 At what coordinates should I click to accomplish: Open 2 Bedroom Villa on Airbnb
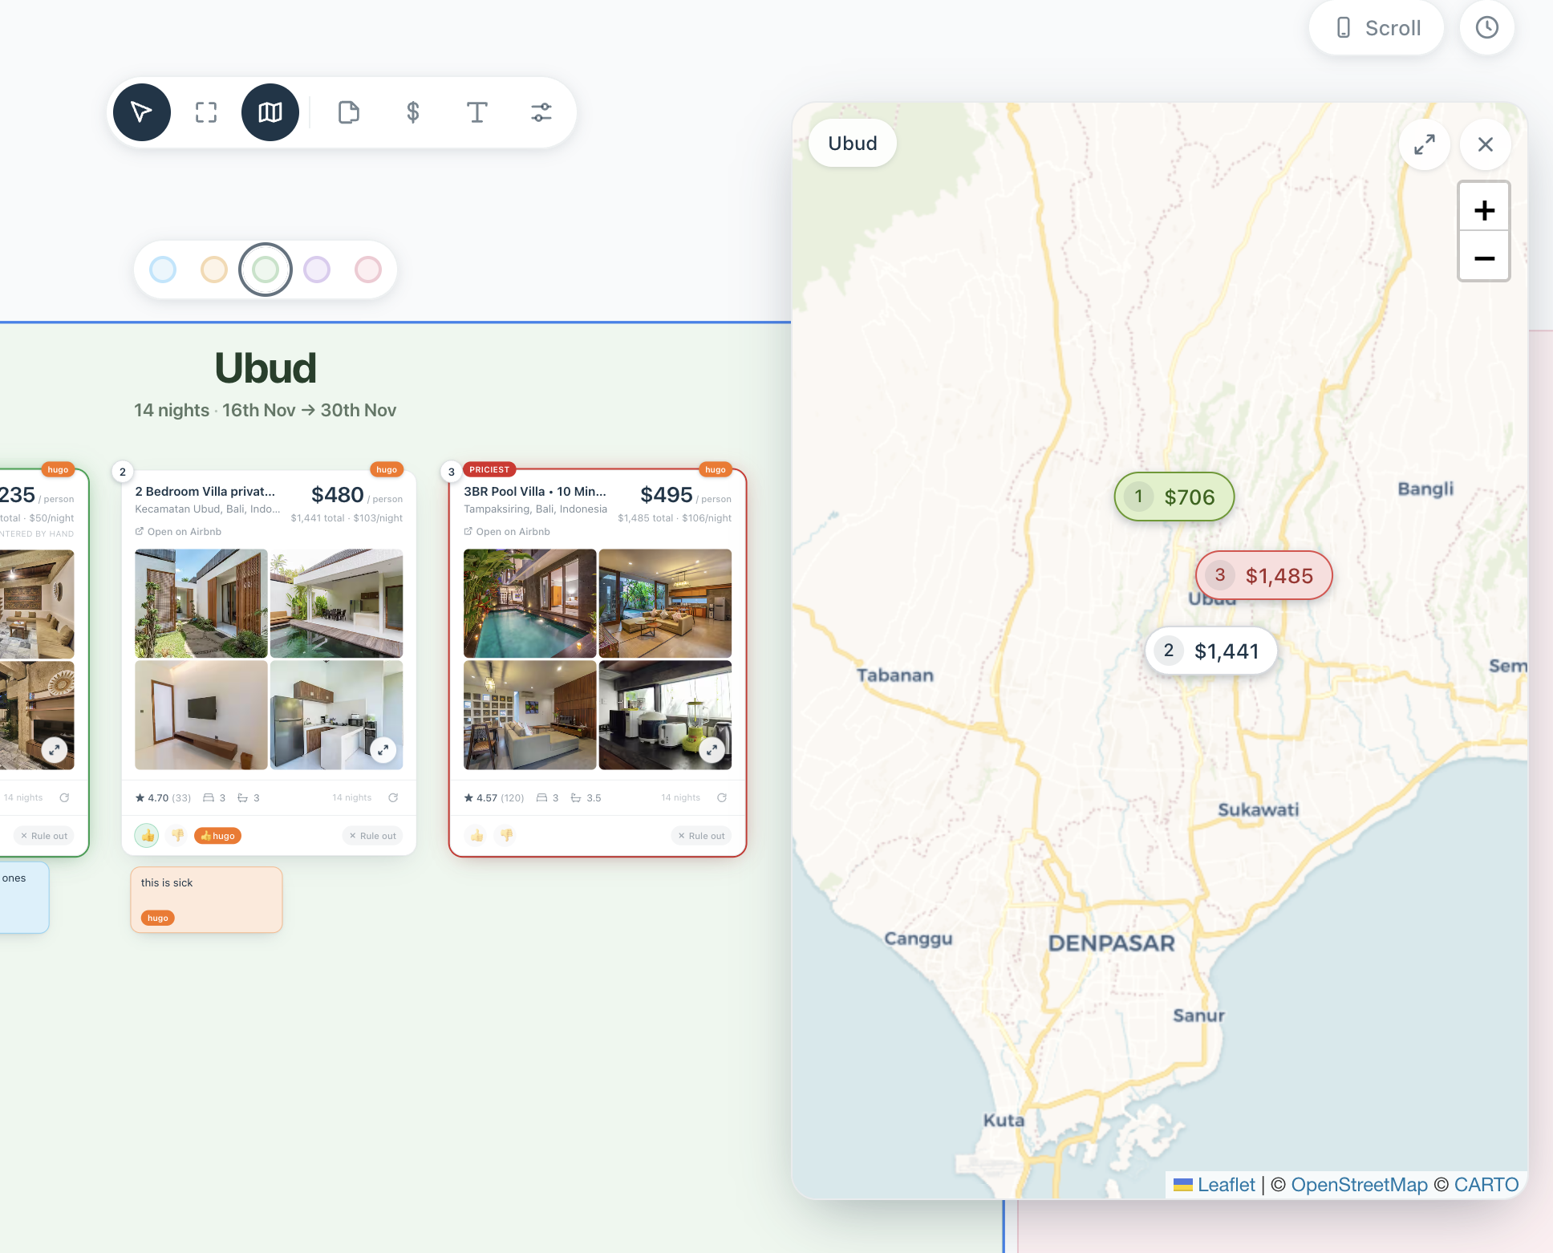click(x=178, y=532)
